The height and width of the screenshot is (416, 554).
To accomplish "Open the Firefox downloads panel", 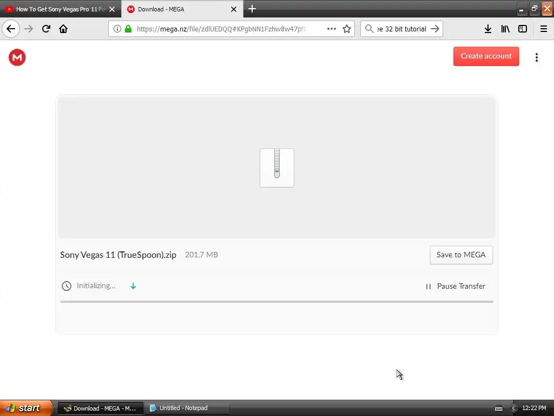I will 488,29.
